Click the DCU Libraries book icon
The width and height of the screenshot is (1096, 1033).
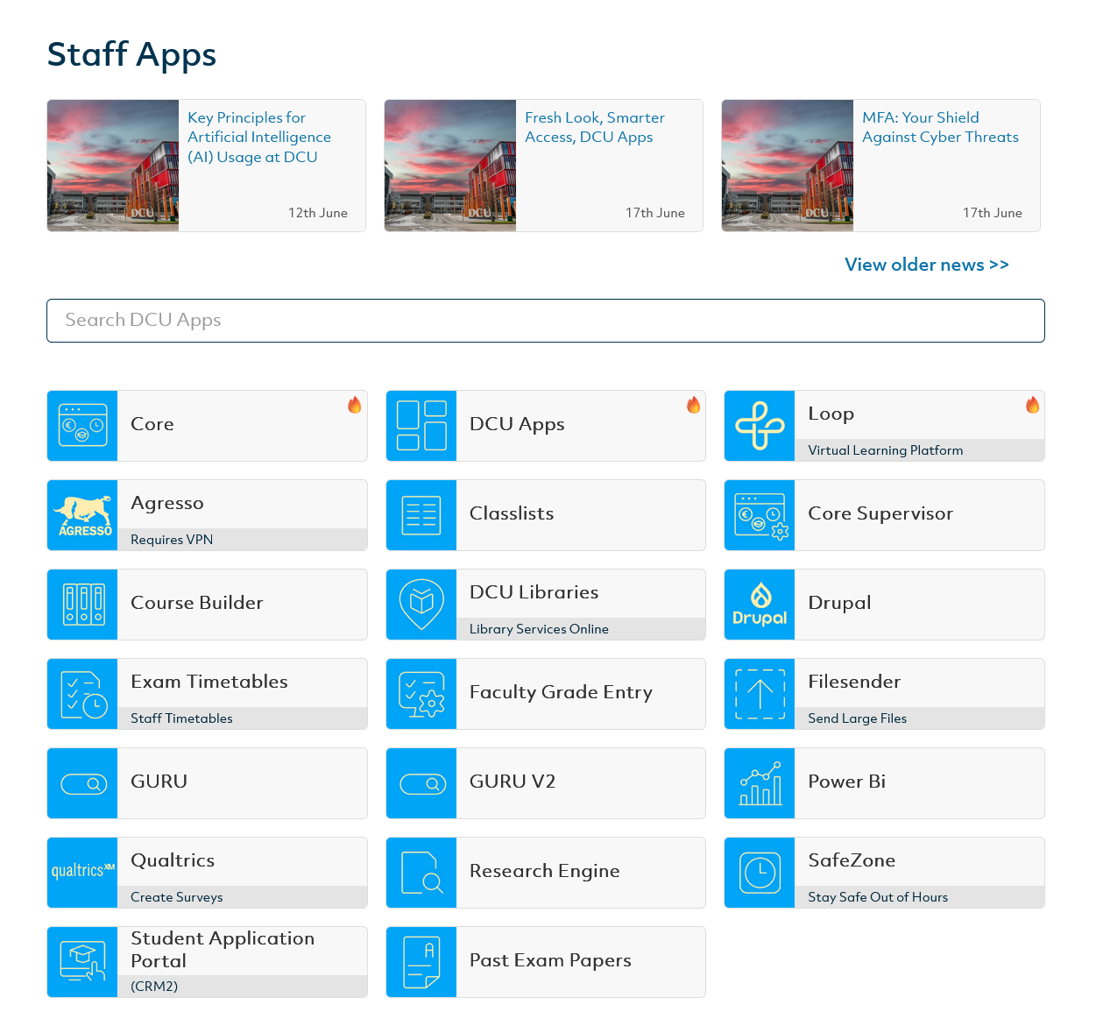point(421,605)
